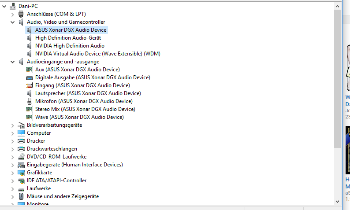This screenshot has height=210, width=350.
Task: Select the Dani-PC root label
Action: pos(28,6)
